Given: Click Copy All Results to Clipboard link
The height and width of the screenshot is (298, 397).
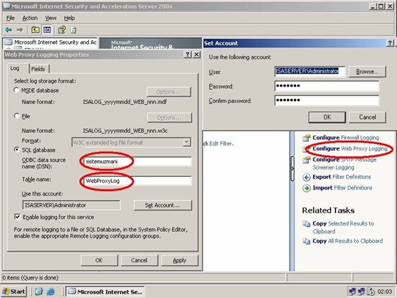Looking at the screenshot, I should pos(347,241).
